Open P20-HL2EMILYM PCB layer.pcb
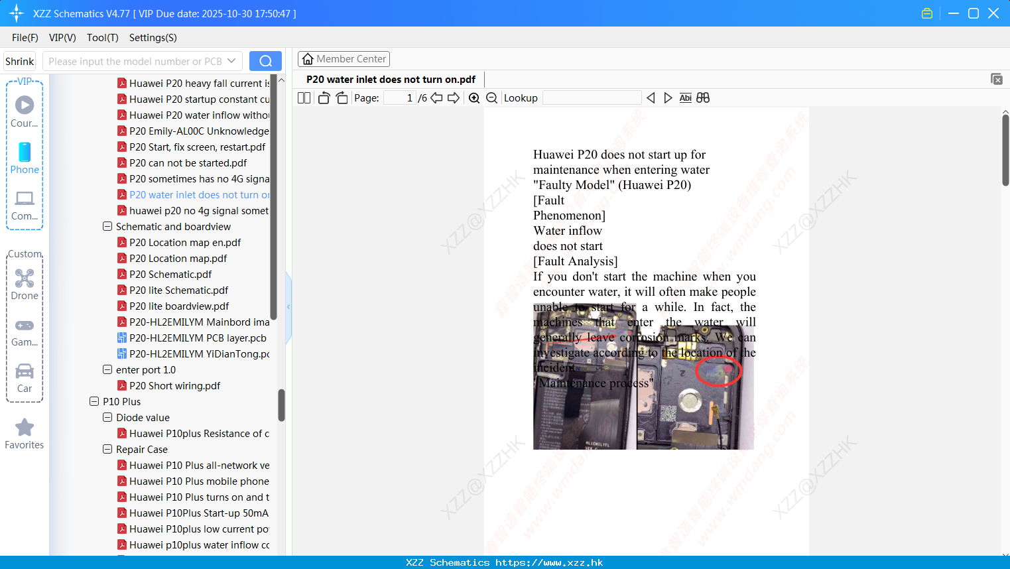Screen dimensions: 1010x569 198,338
